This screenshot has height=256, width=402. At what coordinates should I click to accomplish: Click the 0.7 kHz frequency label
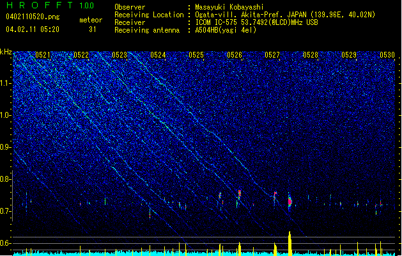[x=6, y=211]
